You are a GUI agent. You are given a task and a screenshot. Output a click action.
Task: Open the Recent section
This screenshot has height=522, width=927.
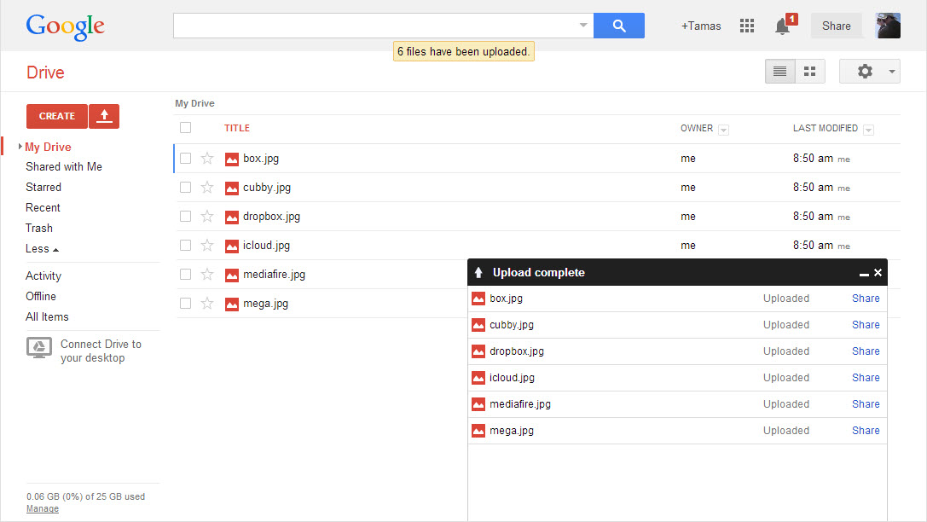pyautogui.click(x=43, y=208)
